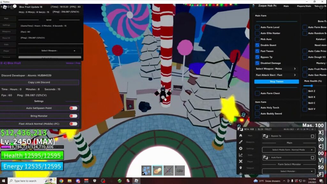This screenshot has width=327, height=184.
Task: Check Auto Holy Torch
Action: [257, 108]
